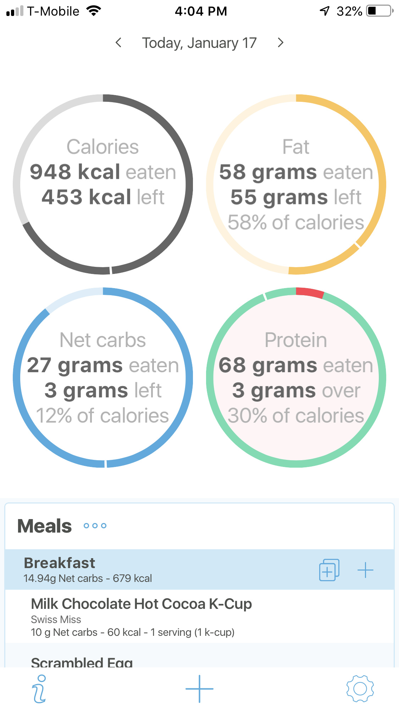Screen dimensions: 399x710
Task: Add food to Breakfast with plus icon
Action: pyautogui.click(x=365, y=570)
